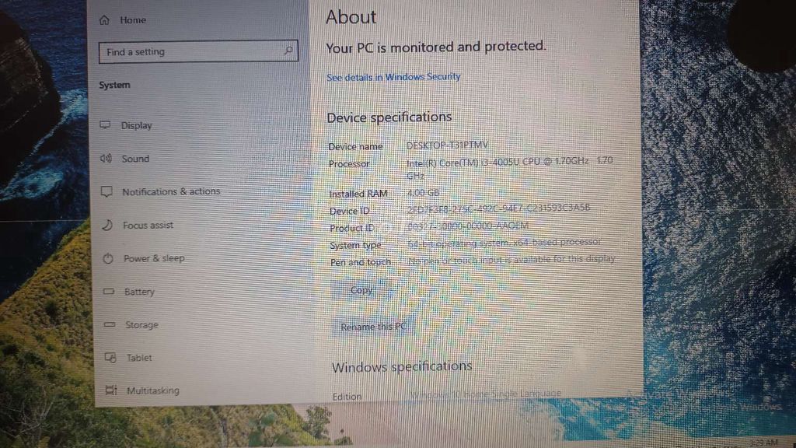This screenshot has height=448, width=796.
Task: Click the Edition label
Action: pos(347,396)
